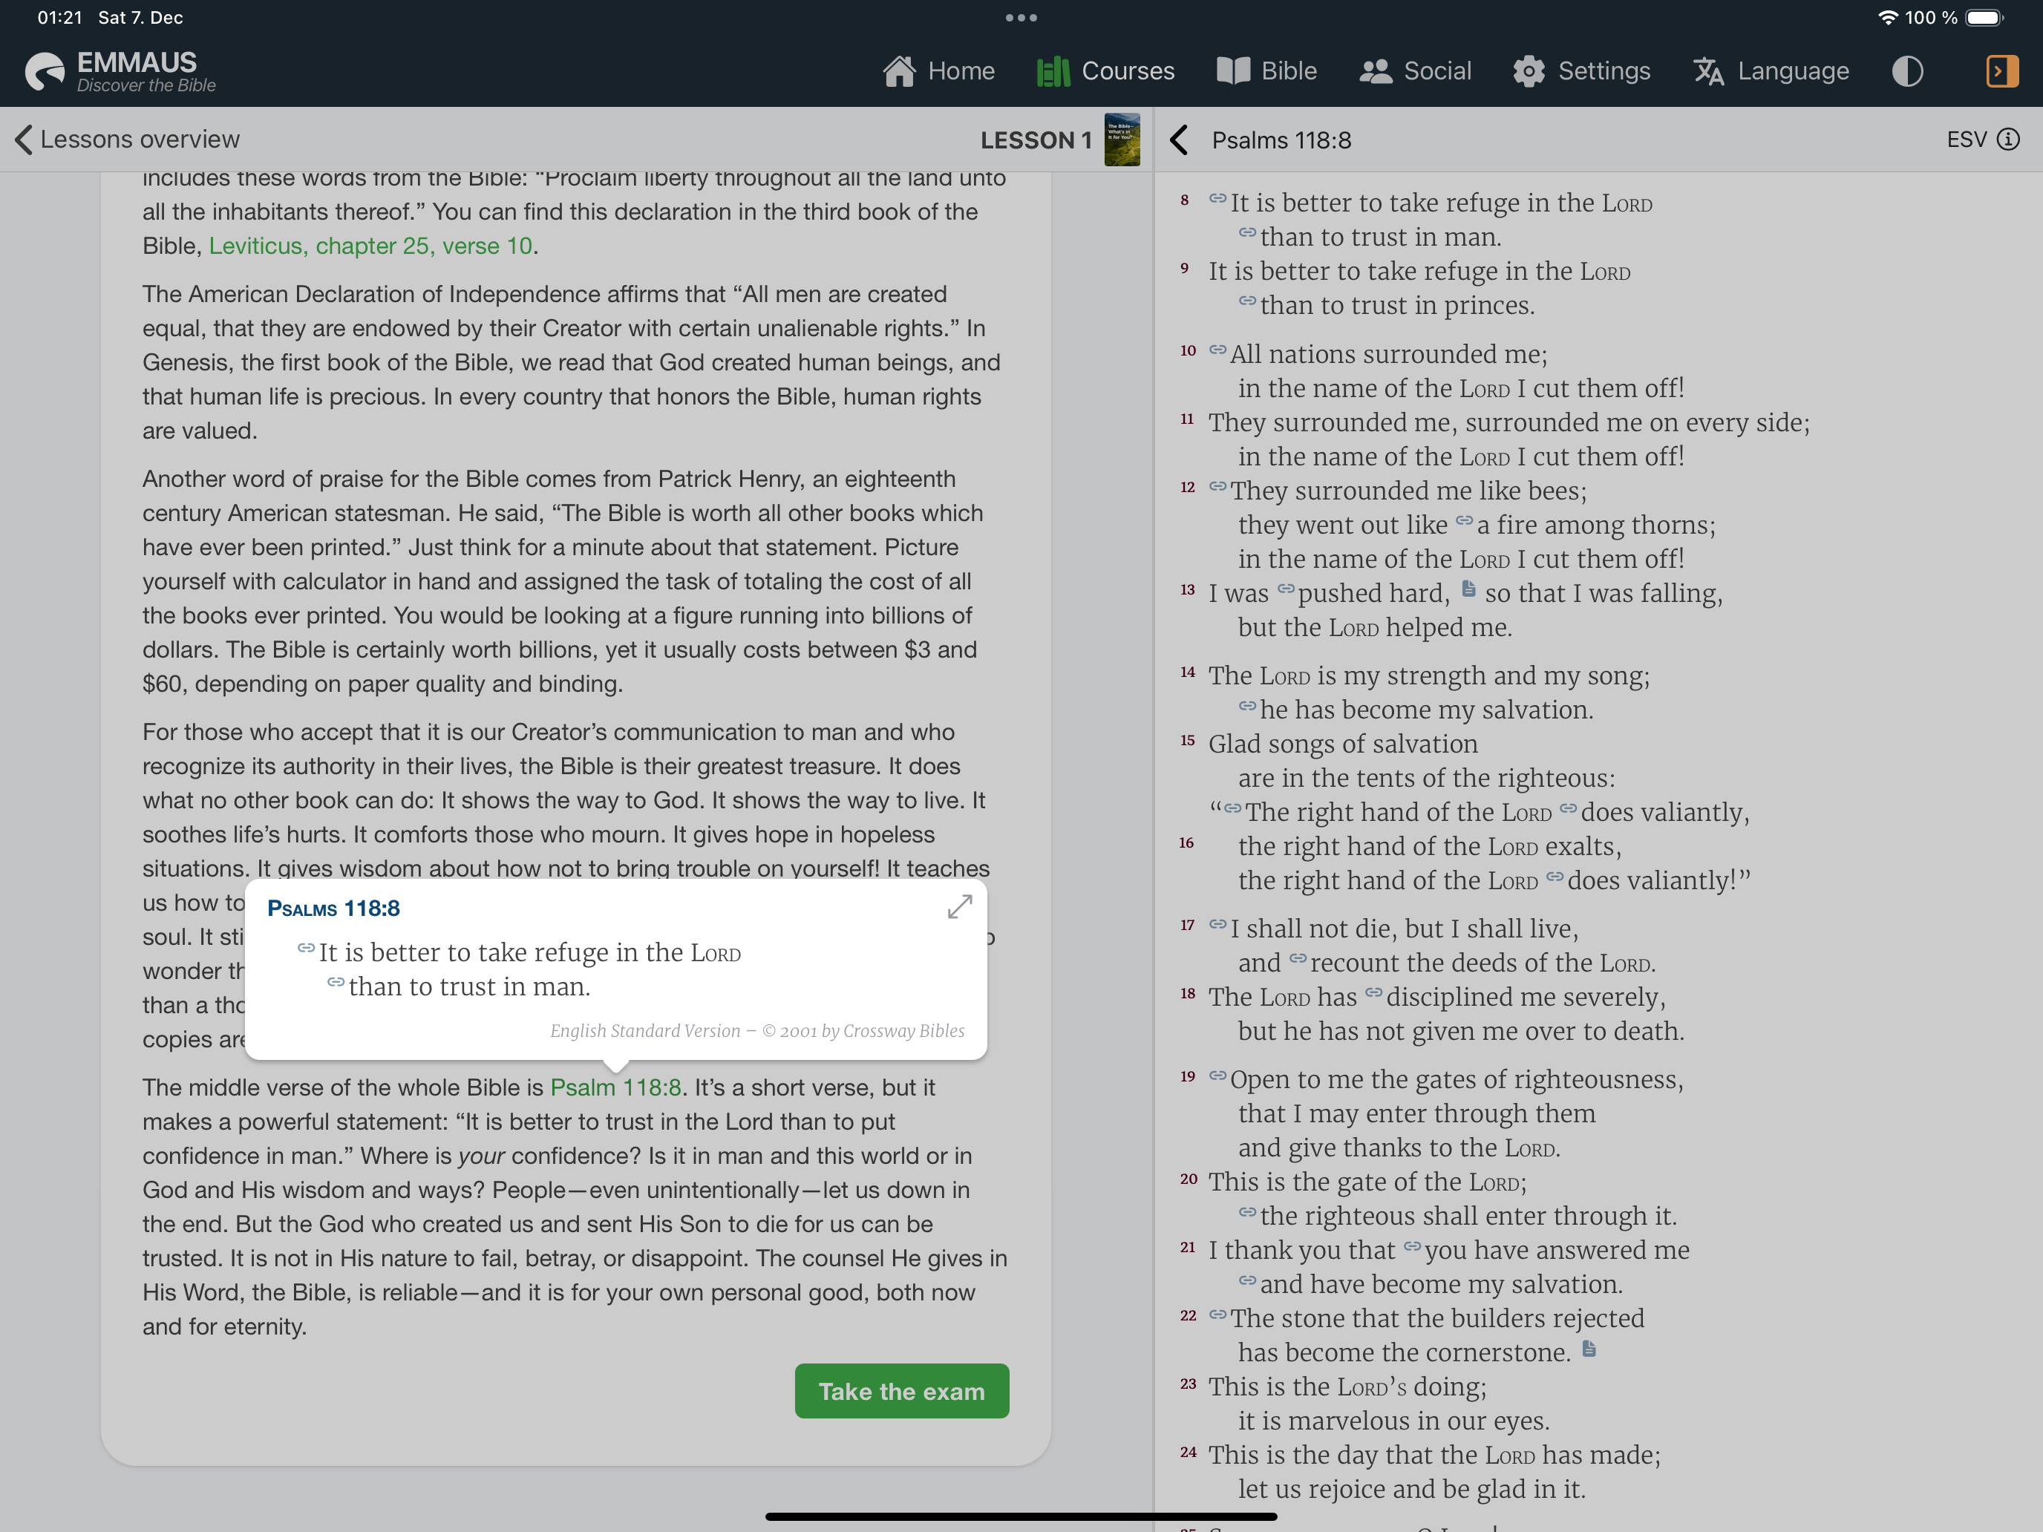Open the Lesson 1 course thumbnail
This screenshot has height=1532, width=2043.
1122,140
